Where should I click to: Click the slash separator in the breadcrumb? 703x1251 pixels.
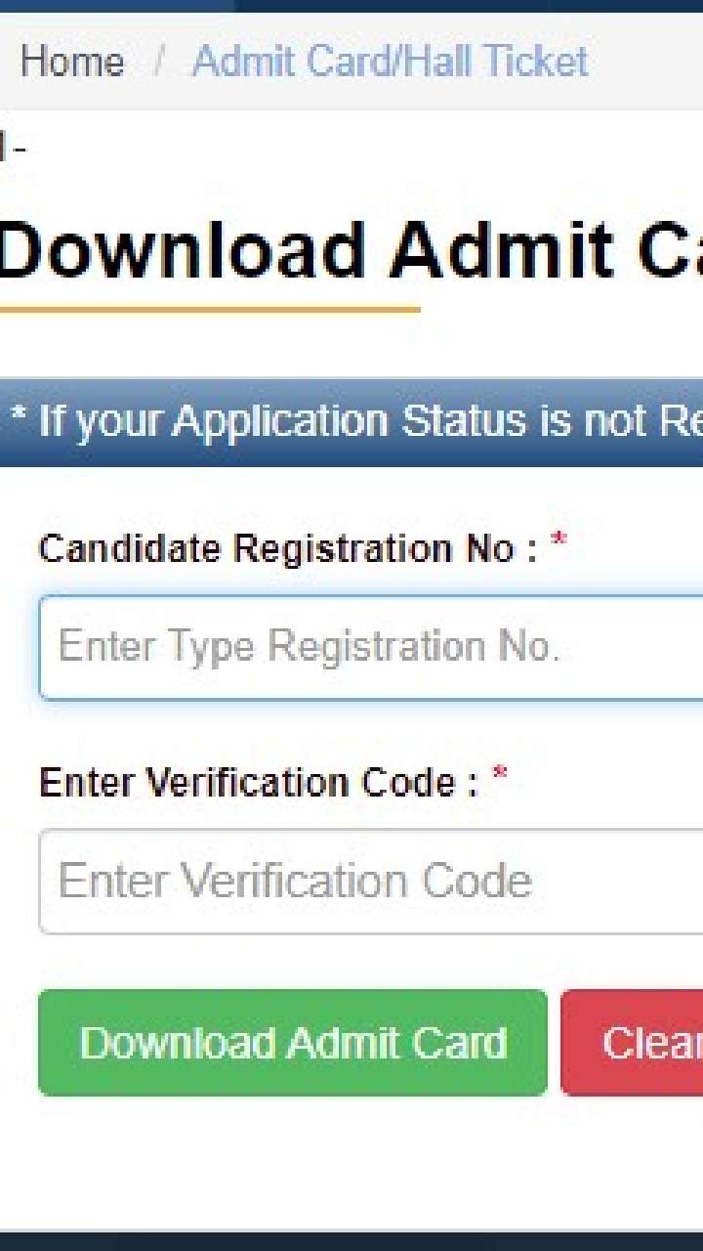(158, 63)
